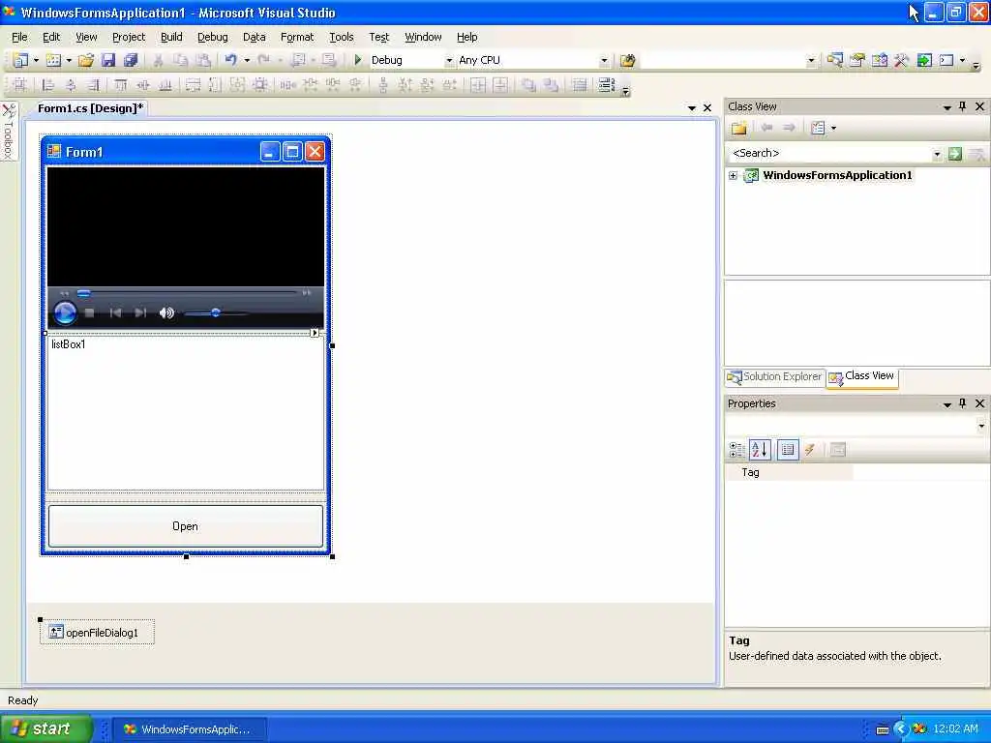Open the Any CPU platform dropdown
991x743 pixels.
click(604, 61)
